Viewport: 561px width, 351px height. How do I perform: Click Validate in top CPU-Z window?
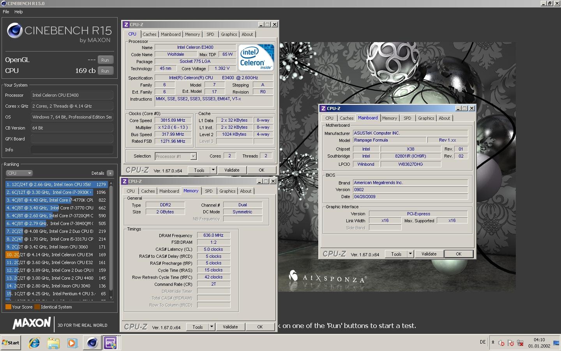click(232, 170)
